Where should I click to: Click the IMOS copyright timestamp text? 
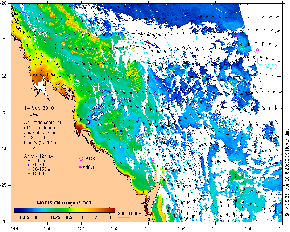pos(287,173)
